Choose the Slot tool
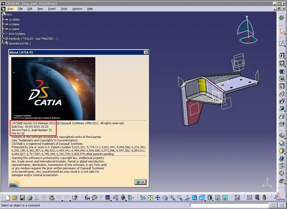The image size is (287, 209). 282,101
